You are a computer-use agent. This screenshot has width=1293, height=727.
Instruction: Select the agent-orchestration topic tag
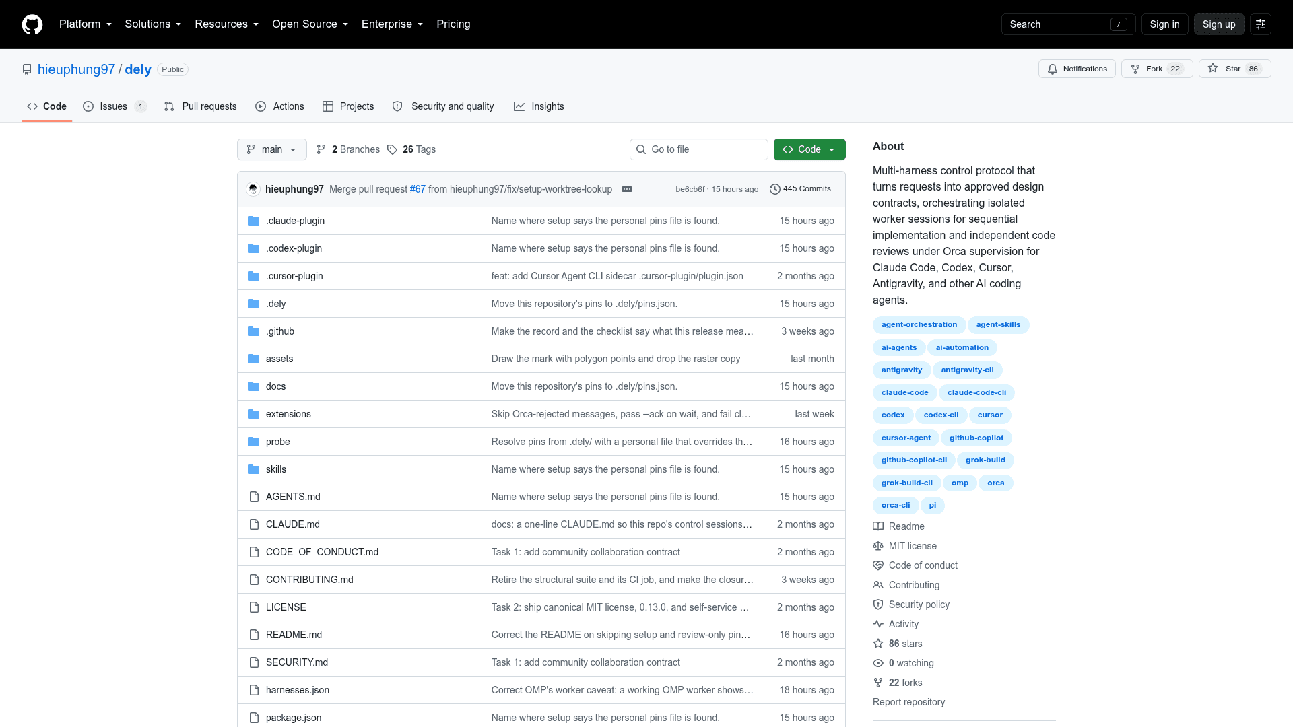(x=919, y=324)
